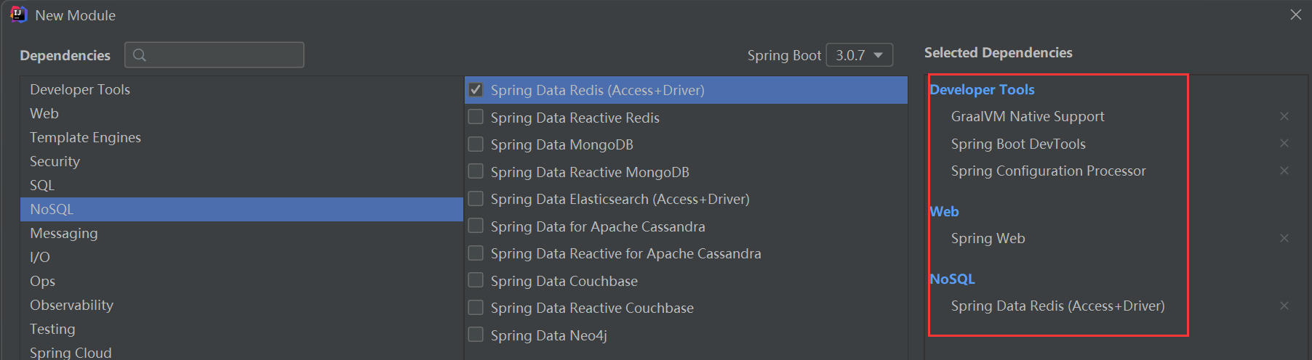Uncheck Spring Data Redis (Access+Driver)
The width and height of the screenshot is (1312, 360).
476,90
